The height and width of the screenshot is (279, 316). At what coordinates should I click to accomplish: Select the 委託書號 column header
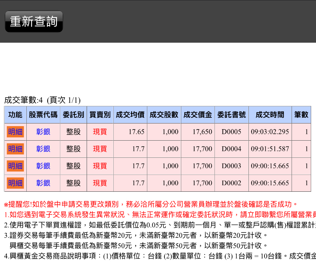pyautogui.click(x=232, y=115)
